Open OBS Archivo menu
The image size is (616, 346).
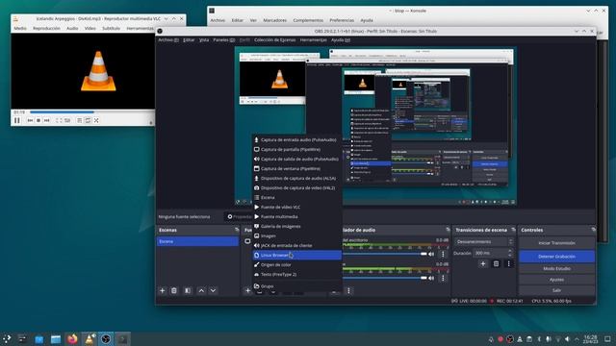[168, 40]
